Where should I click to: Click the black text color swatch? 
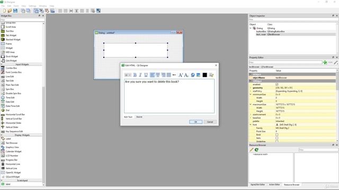(x=205, y=75)
